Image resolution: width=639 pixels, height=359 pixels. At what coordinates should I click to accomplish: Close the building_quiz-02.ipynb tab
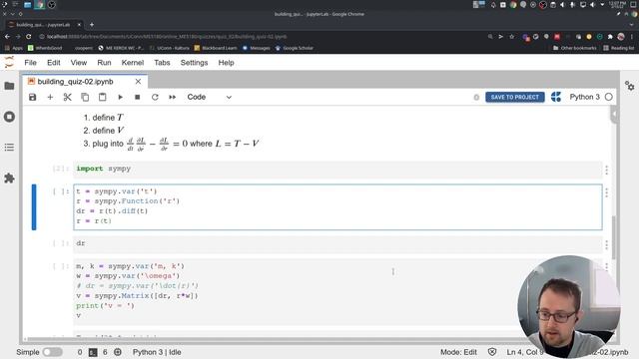(138, 82)
